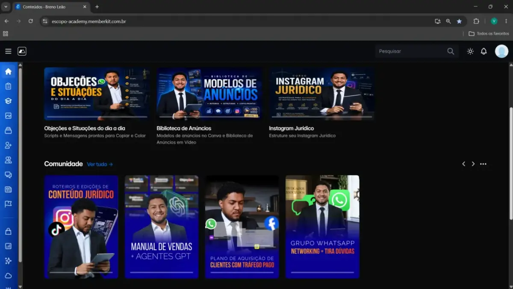Go back in browser history
Screen dimensions: 513x289
[x=6, y=21]
